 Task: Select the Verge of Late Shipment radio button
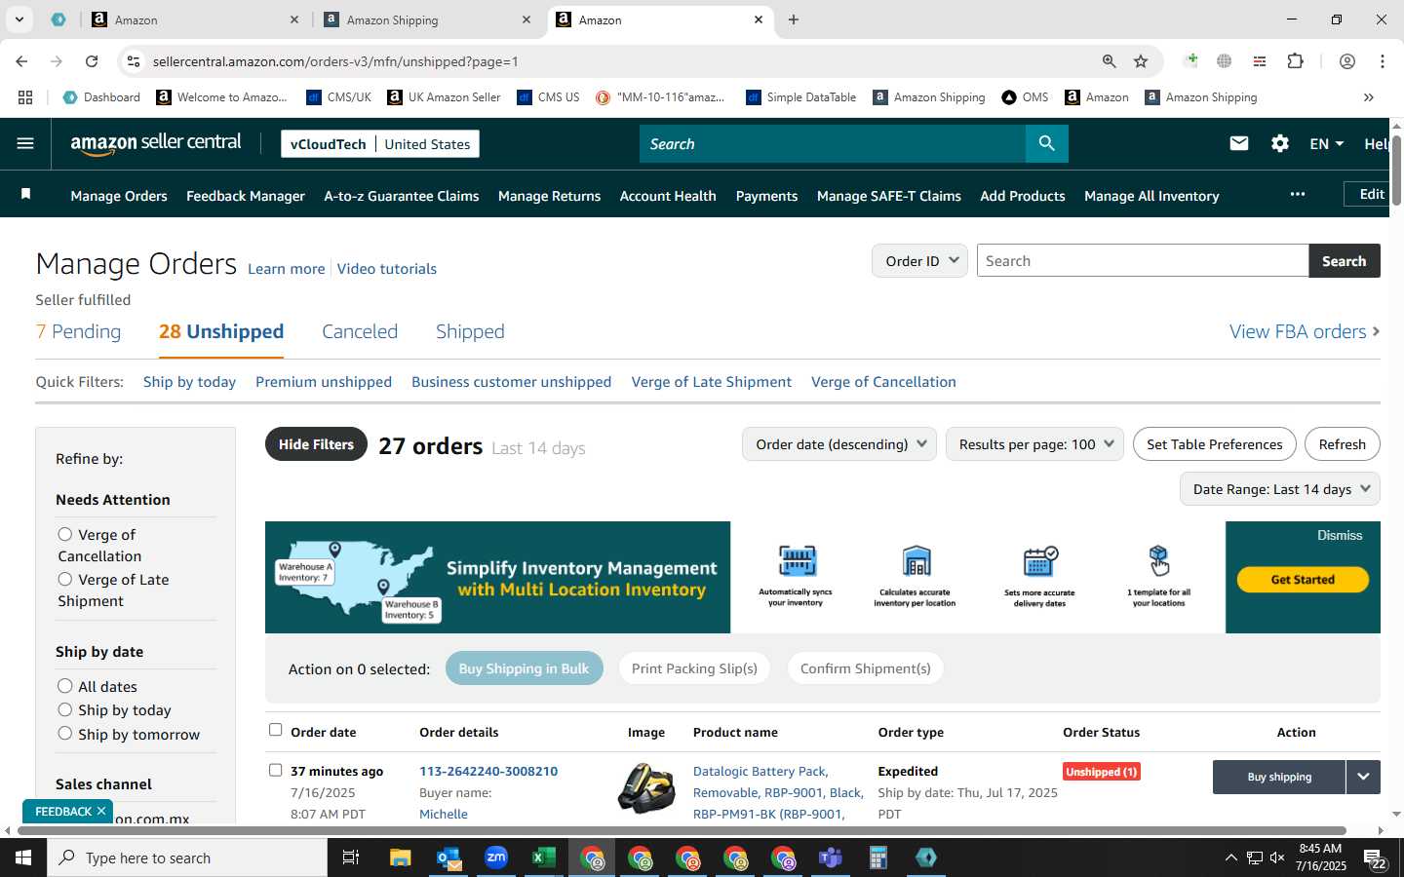pos(65,579)
